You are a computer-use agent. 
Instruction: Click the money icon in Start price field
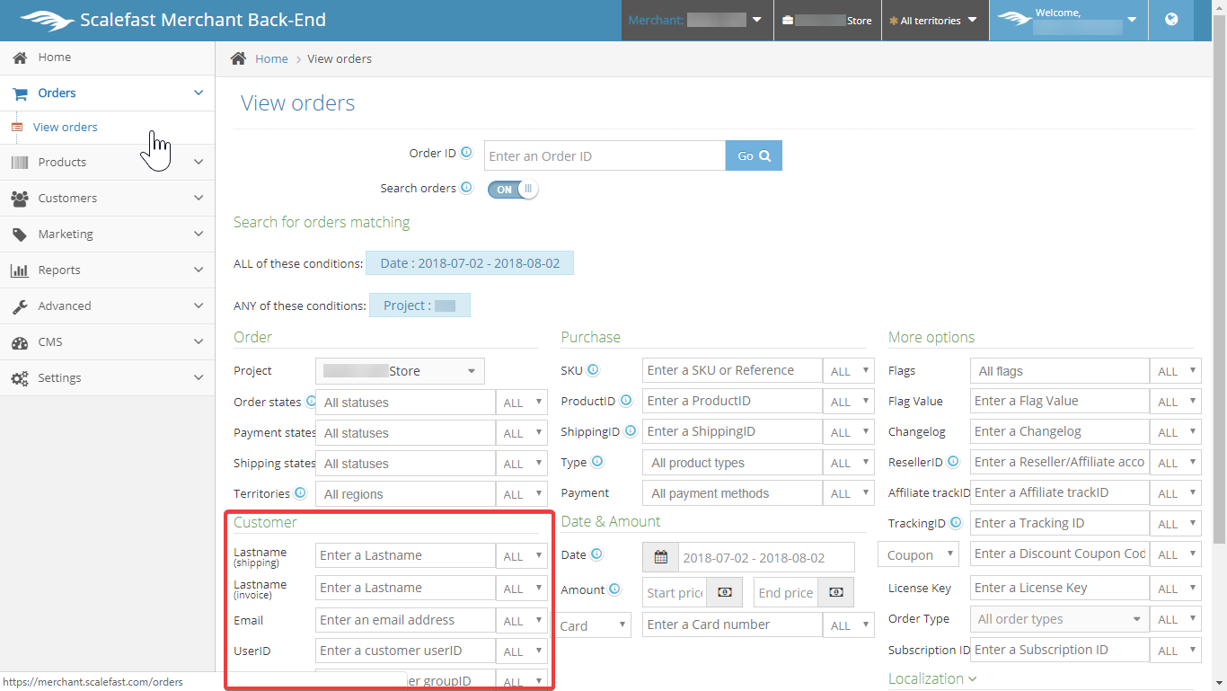[725, 592]
